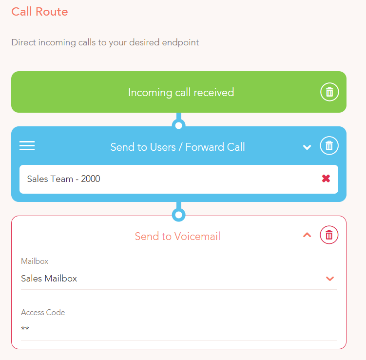
Task: Click the Direct incoming calls description text
Action: click(105, 42)
